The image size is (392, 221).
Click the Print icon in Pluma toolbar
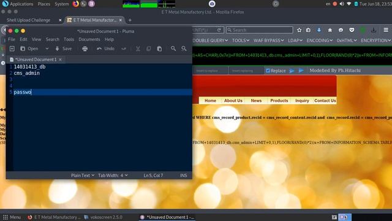(x=85, y=48)
